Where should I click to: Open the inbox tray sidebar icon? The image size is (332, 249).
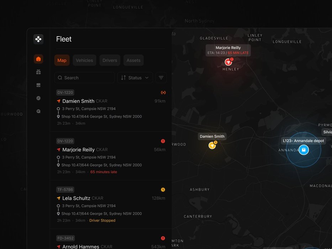(x=38, y=85)
